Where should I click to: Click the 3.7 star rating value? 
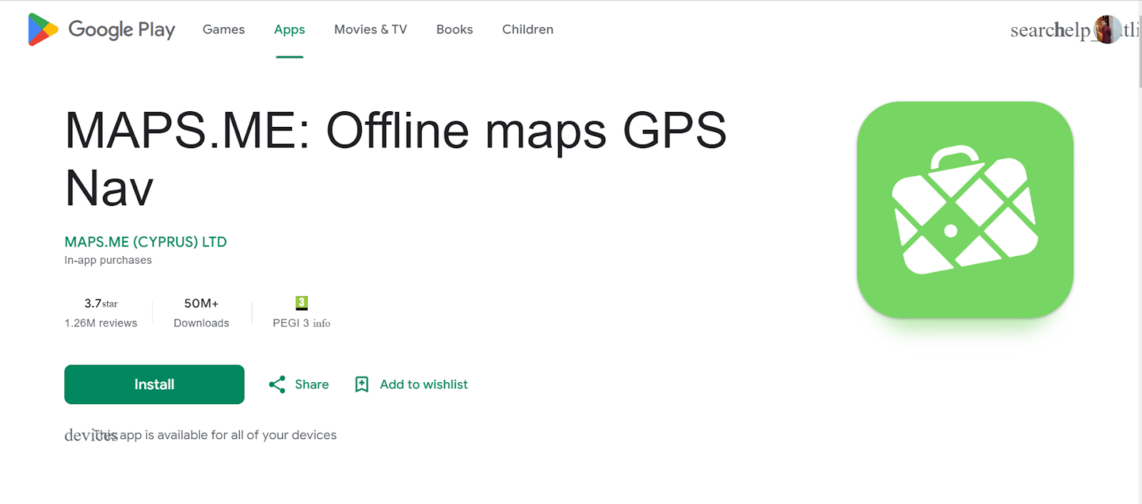[101, 304]
